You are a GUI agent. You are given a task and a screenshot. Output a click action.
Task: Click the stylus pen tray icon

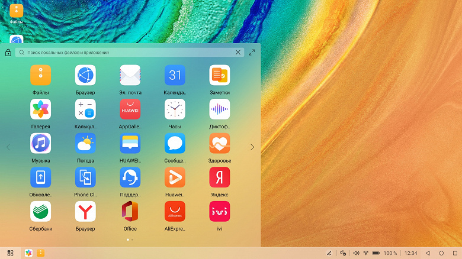[329, 253]
